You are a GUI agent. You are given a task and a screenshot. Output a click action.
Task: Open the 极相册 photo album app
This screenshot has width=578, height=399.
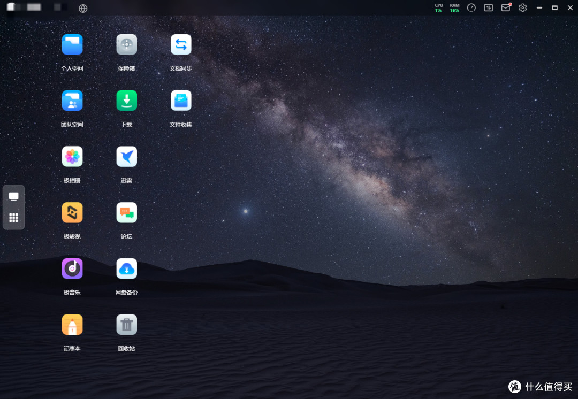click(72, 157)
